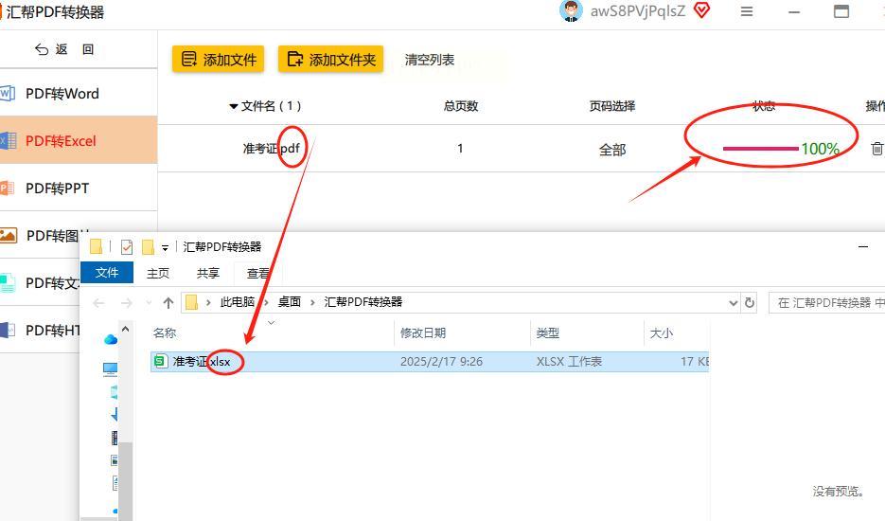Screen dimensions: 885x521
Task: Click the Explorer back arrow
Action: coord(98,303)
